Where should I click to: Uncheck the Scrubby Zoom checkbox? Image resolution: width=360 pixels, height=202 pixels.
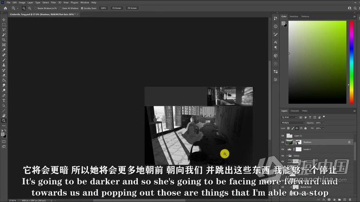(x=82, y=8)
